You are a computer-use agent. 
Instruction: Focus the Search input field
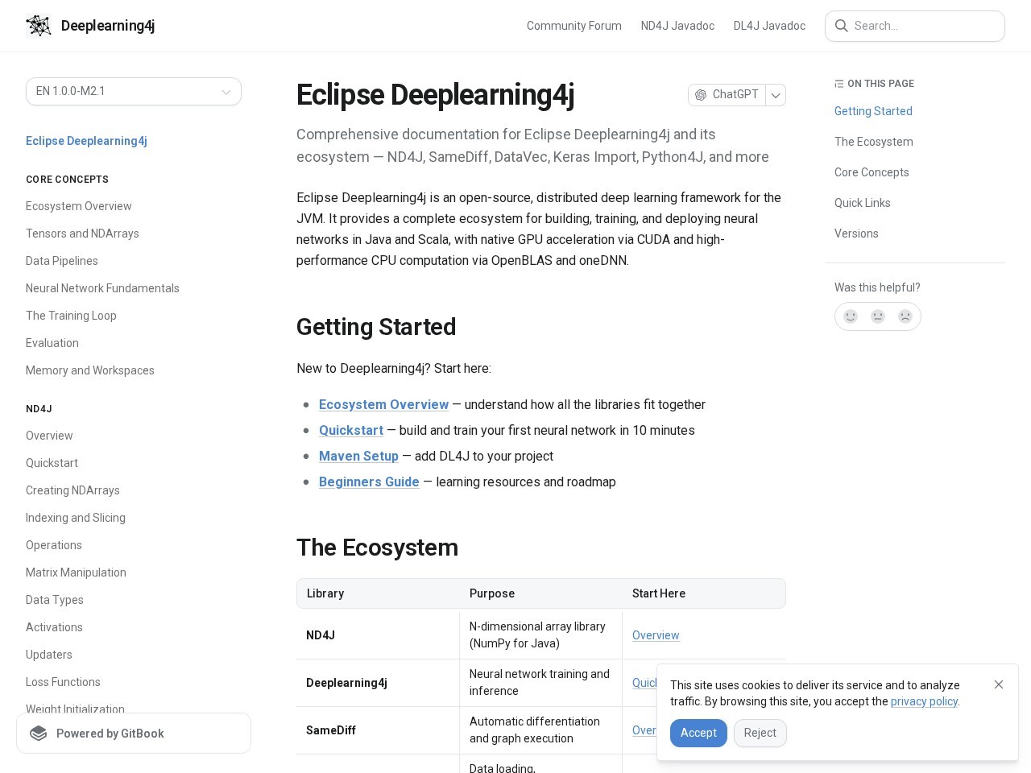coord(915,26)
